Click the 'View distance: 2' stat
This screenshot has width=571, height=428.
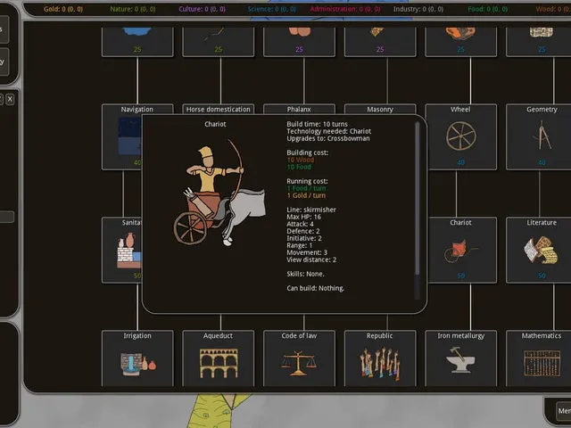coord(311,259)
